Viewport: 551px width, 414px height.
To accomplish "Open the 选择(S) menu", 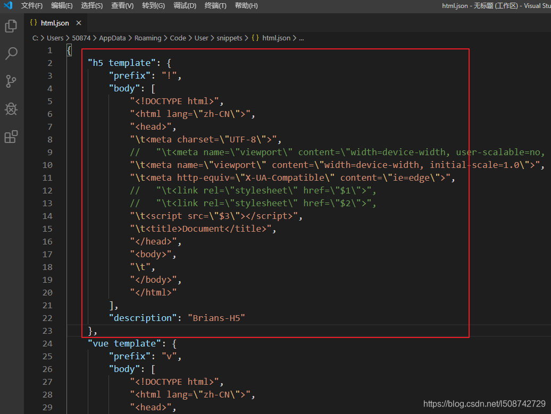I will [x=91, y=6].
